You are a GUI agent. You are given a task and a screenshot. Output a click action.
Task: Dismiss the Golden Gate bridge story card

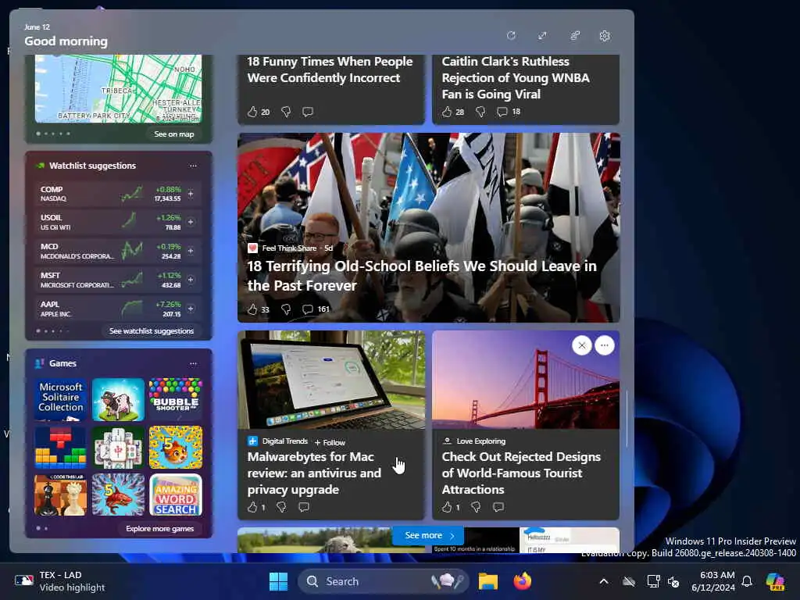pos(581,345)
